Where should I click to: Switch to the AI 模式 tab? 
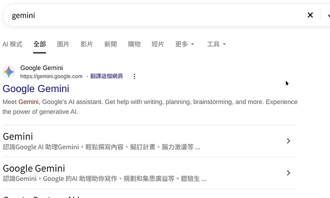(x=12, y=44)
